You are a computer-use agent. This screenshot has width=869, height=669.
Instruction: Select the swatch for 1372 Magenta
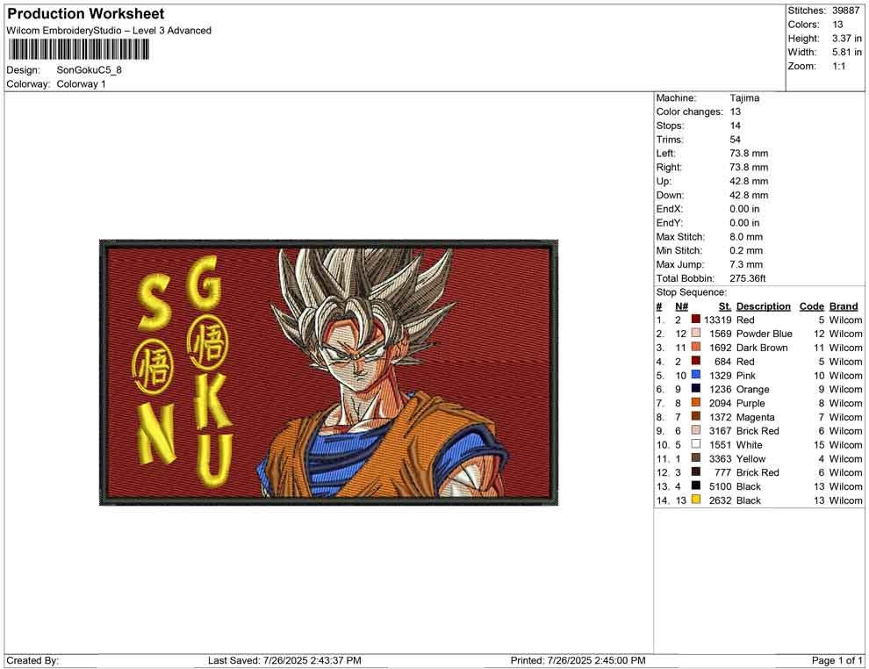(695, 416)
